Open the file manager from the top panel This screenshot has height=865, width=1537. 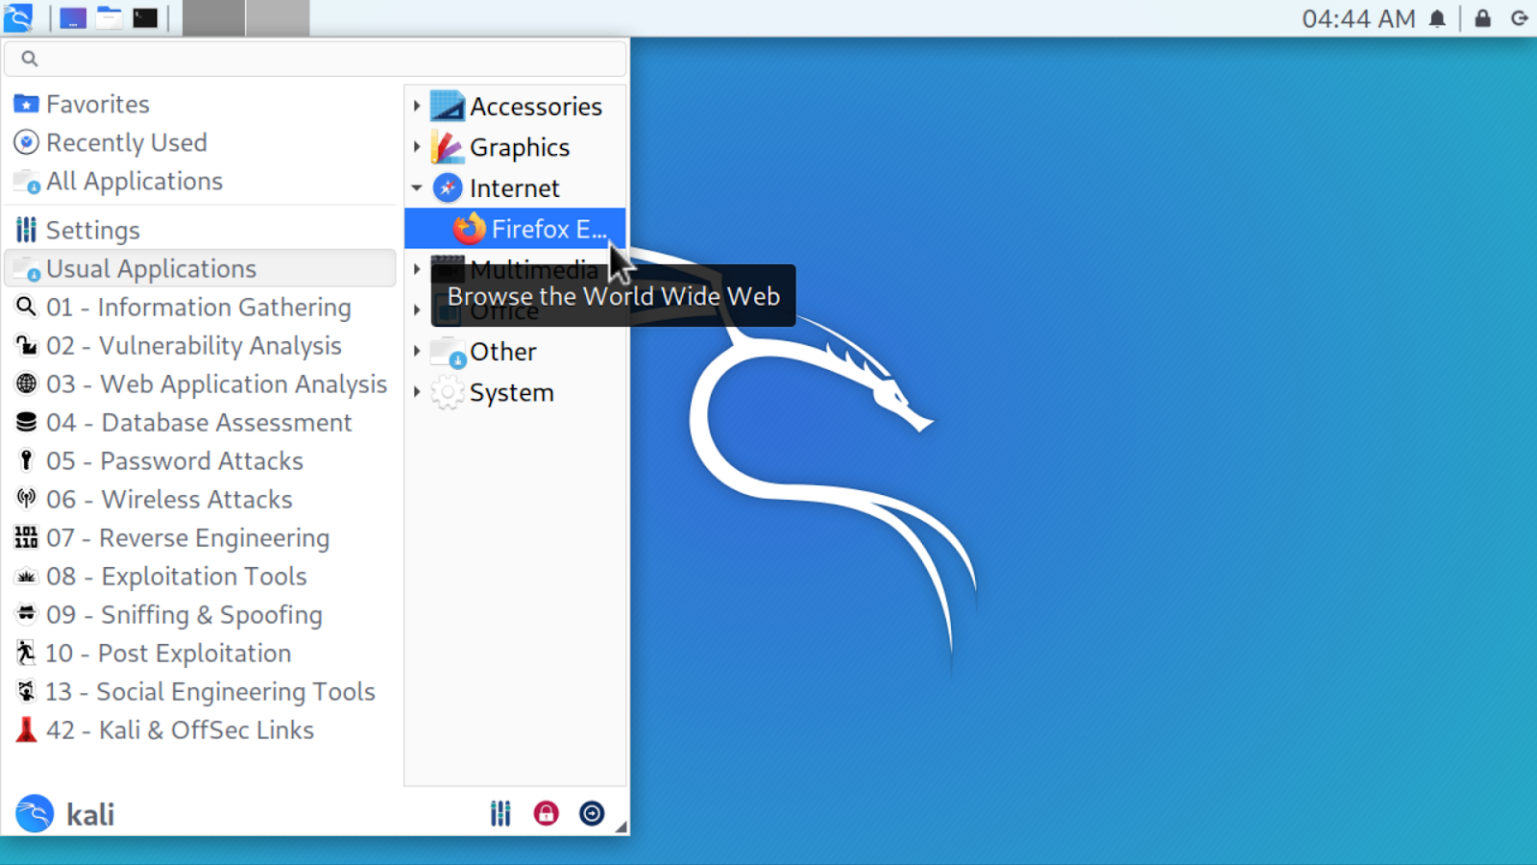pos(108,17)
